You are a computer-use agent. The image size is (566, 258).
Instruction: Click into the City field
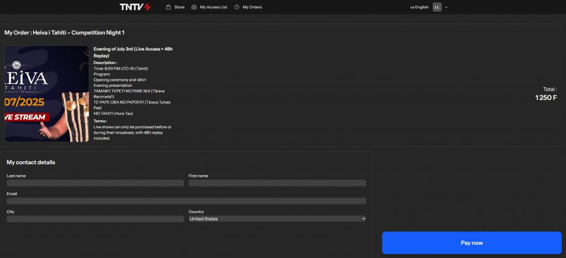[x=95, y=219]
